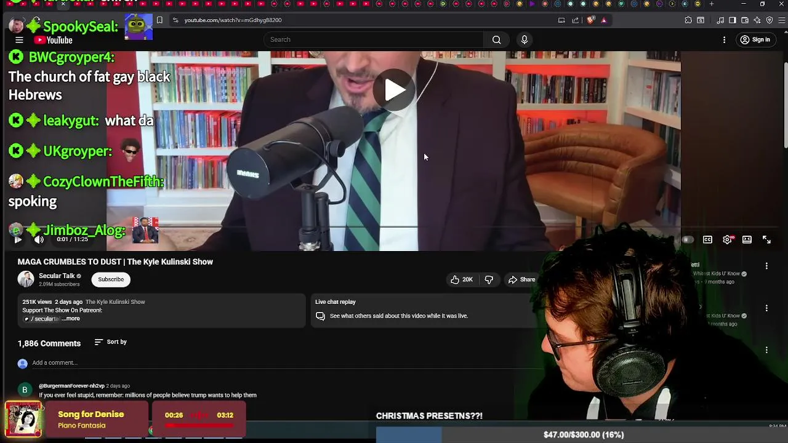
Task: Dislike the video
Action: coord(489,279)
